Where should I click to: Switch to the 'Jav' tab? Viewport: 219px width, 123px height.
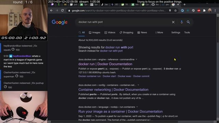pyautogui.click(x=105, y=4)
